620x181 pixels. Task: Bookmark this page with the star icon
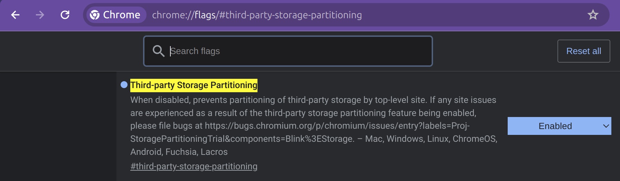coord(593,15)
